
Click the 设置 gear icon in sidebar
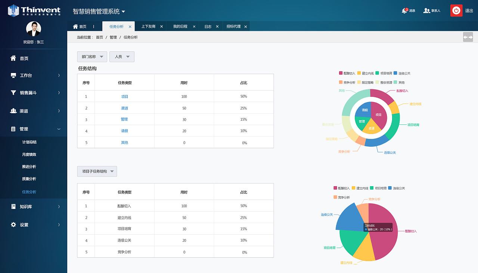(13, 225)
